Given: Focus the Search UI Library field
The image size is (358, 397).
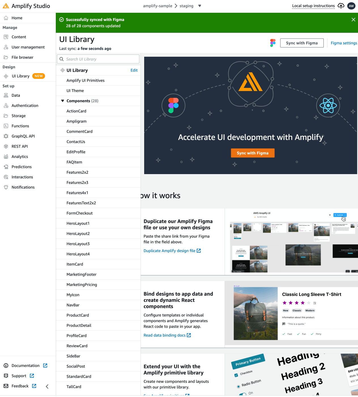Looking at the screenshot, I should tap(98, 59).
